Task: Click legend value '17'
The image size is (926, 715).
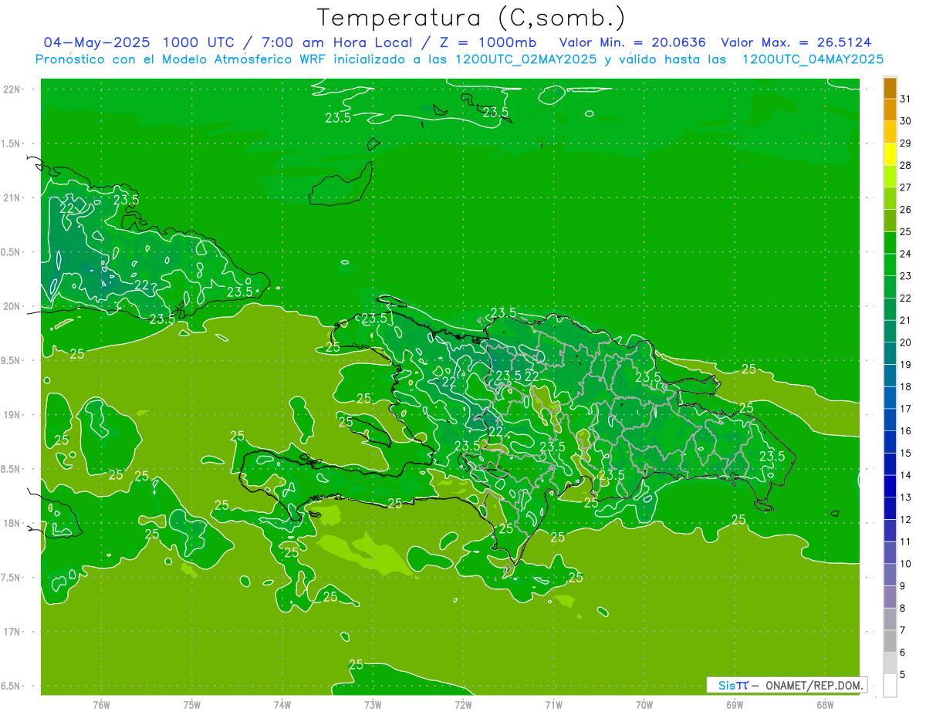Action: coord(906,409)
